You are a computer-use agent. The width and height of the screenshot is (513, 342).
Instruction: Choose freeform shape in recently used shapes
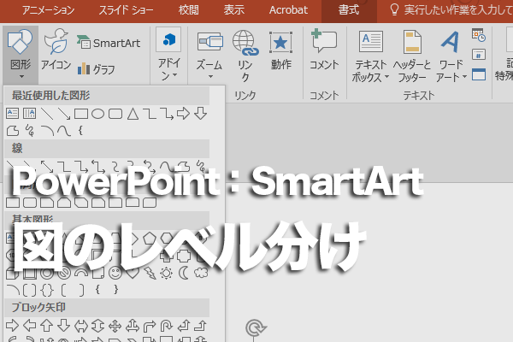(13, 131)
